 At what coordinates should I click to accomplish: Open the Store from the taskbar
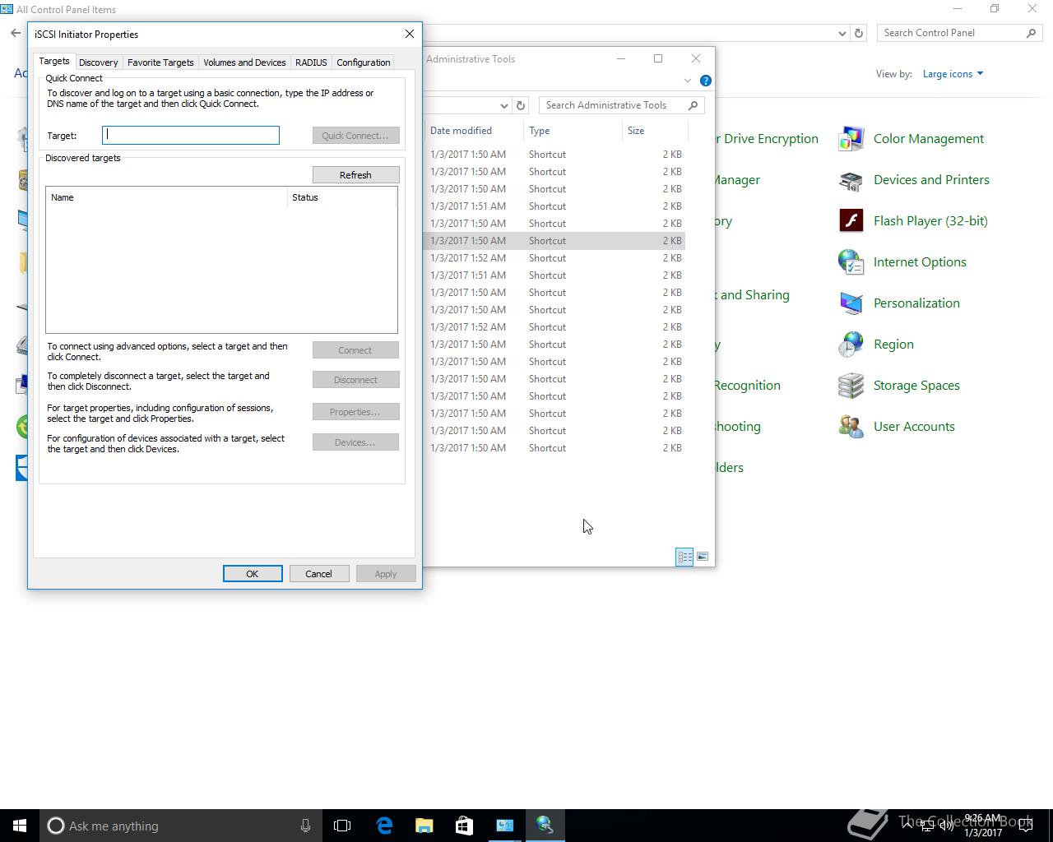tap(464, 826)
